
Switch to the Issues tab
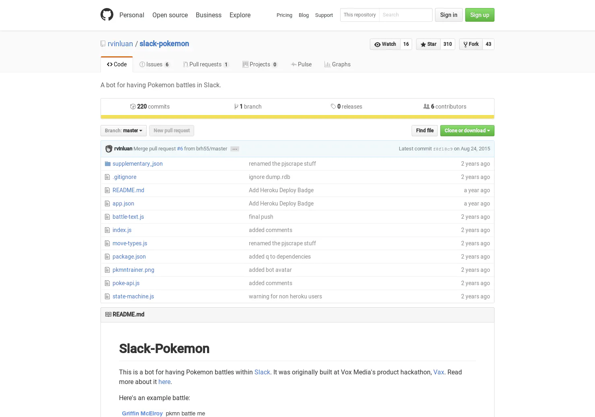click(x=155, y=64)
